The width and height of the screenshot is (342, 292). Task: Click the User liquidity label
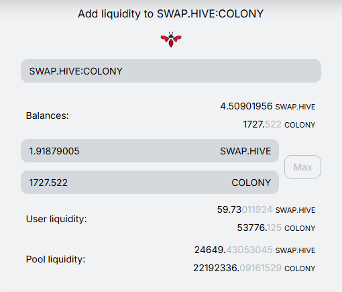[x=56, y=219]
